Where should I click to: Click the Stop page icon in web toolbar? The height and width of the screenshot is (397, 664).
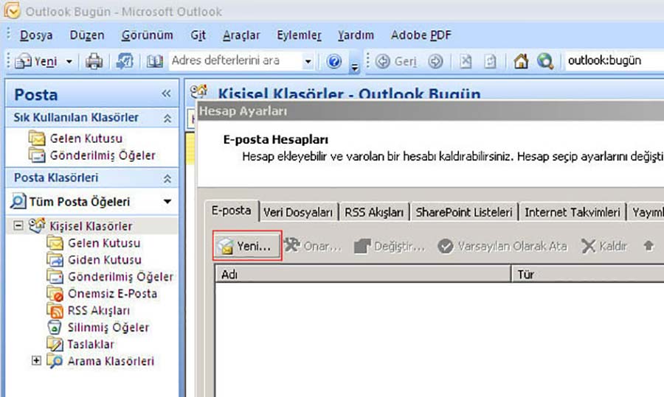coord(466,62)
